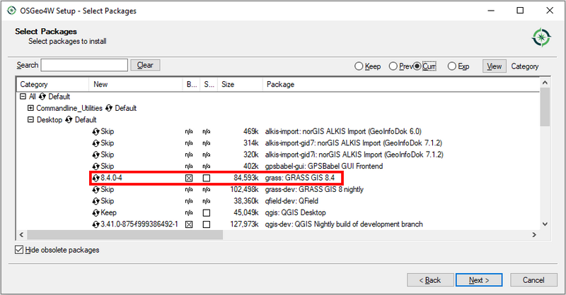Click cycle icon next to gpsbabel-gui Skip

(96, 166)
